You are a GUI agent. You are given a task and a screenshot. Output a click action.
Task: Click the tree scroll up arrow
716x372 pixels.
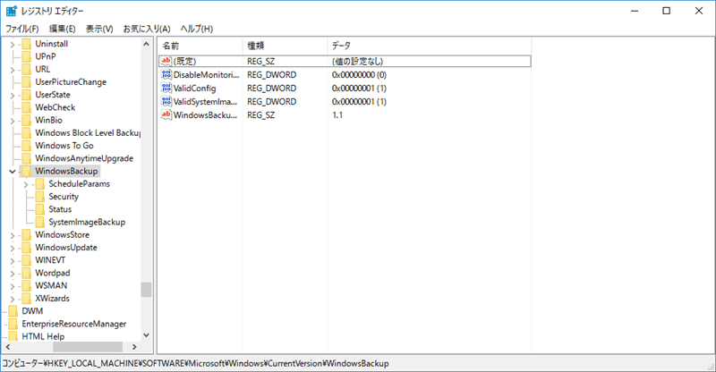pyautogui.click(x=146, y=45)
